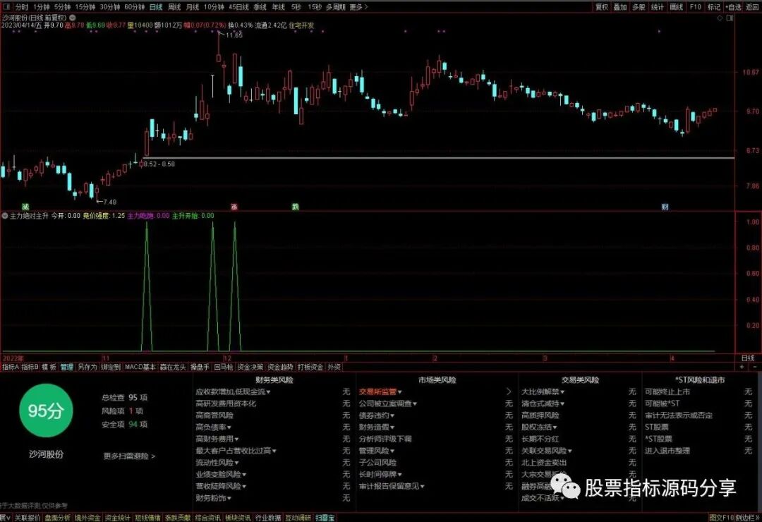This screenshot has height=522, width=762.
Task: Expand 最大客户占营收比过高 risk item
Action: pyautogui.click(x=236, y=451)
